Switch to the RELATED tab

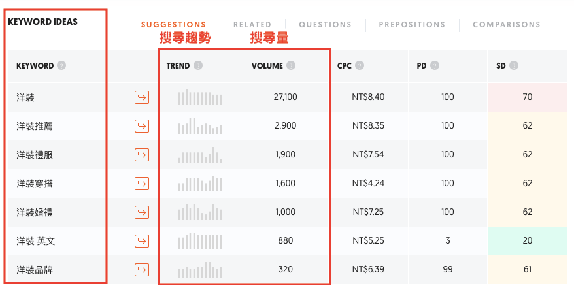click(252, 25)
